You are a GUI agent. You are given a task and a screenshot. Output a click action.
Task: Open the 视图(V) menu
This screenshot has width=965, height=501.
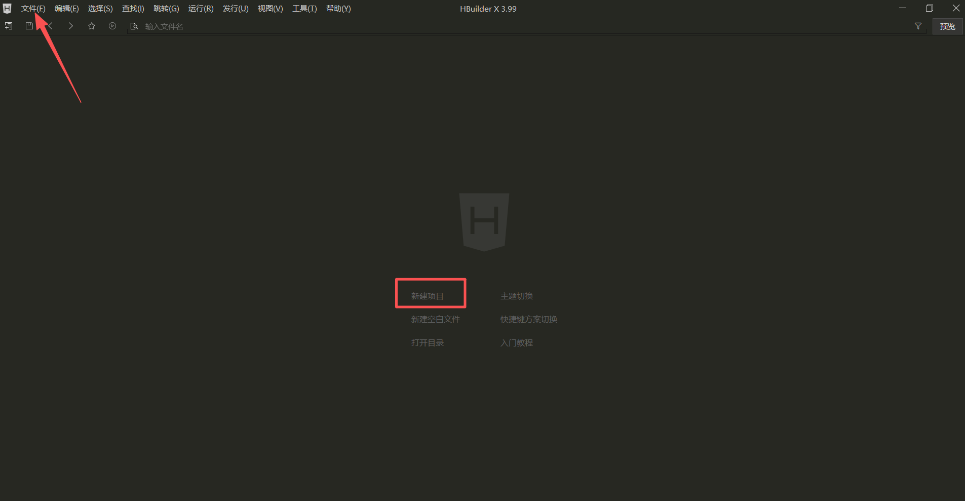(271, 9)
